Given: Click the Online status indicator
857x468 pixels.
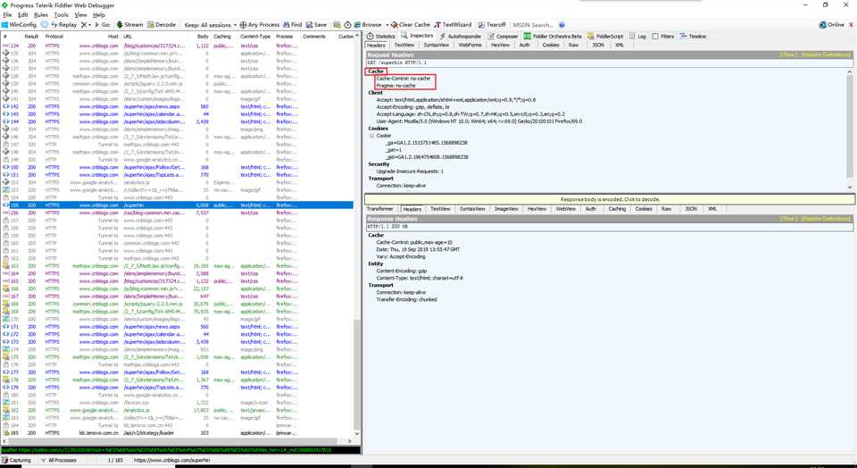Looking at the screenshot, I should pos(831,25).
